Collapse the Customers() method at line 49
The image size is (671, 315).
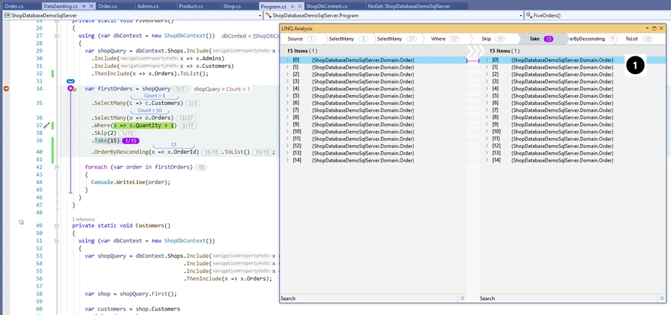point(57,226)
